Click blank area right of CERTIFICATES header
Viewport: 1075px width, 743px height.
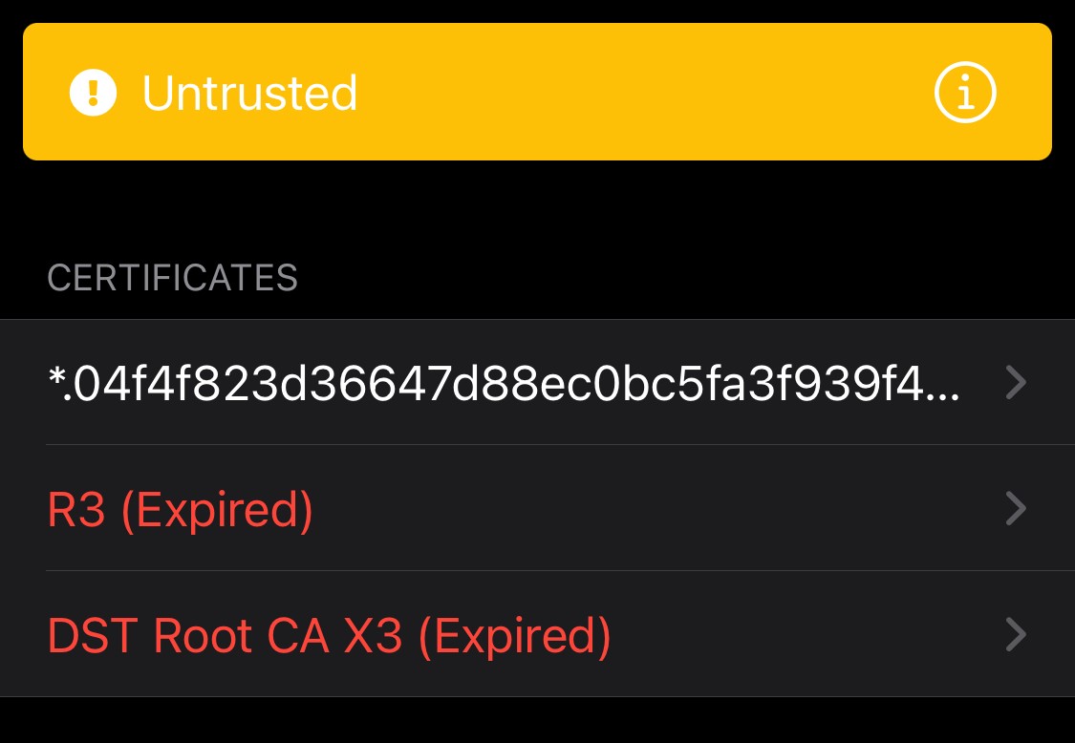tap(669, 278)
